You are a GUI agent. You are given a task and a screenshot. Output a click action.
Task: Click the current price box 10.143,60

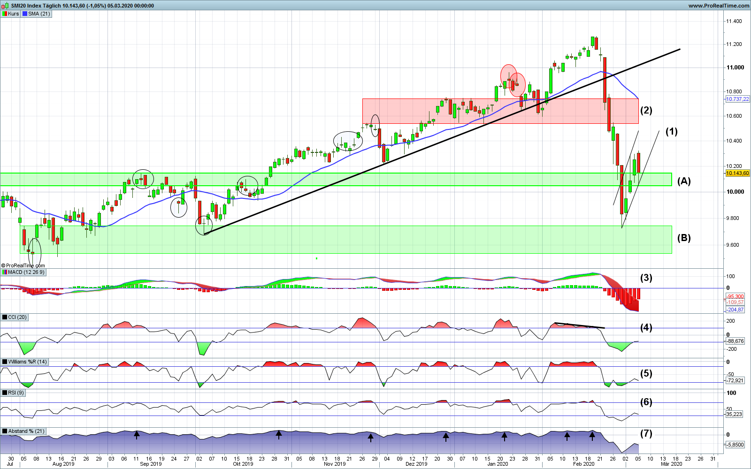[x=738, y=173]
